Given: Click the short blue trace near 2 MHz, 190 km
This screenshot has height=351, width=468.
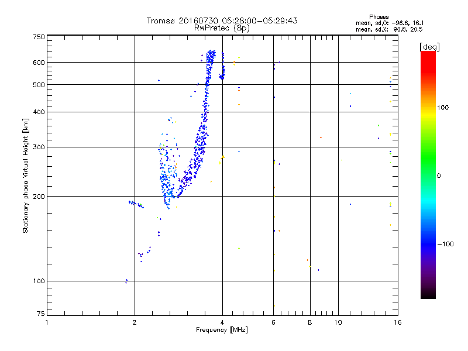Looking at the screenshot, I should [x=136, y=204].
